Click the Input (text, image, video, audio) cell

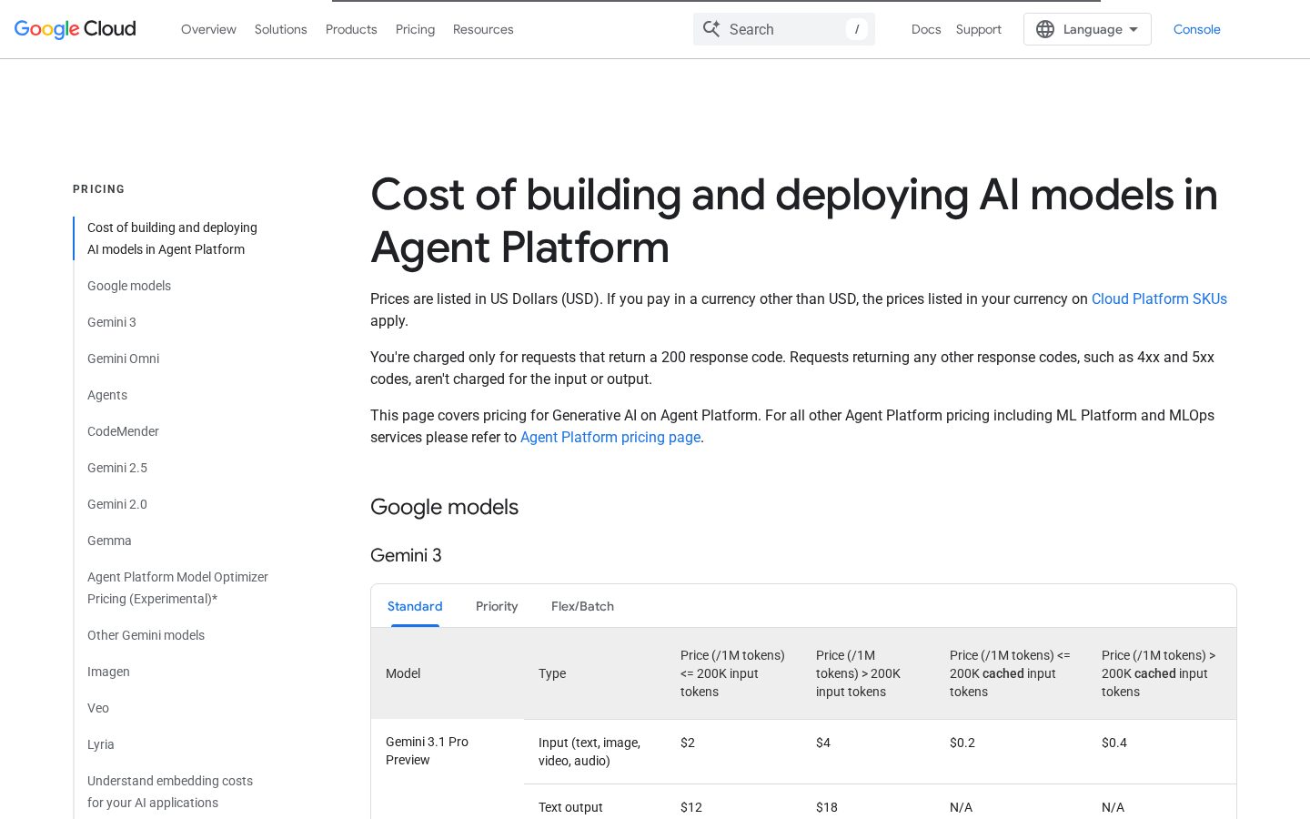(589, 752)
